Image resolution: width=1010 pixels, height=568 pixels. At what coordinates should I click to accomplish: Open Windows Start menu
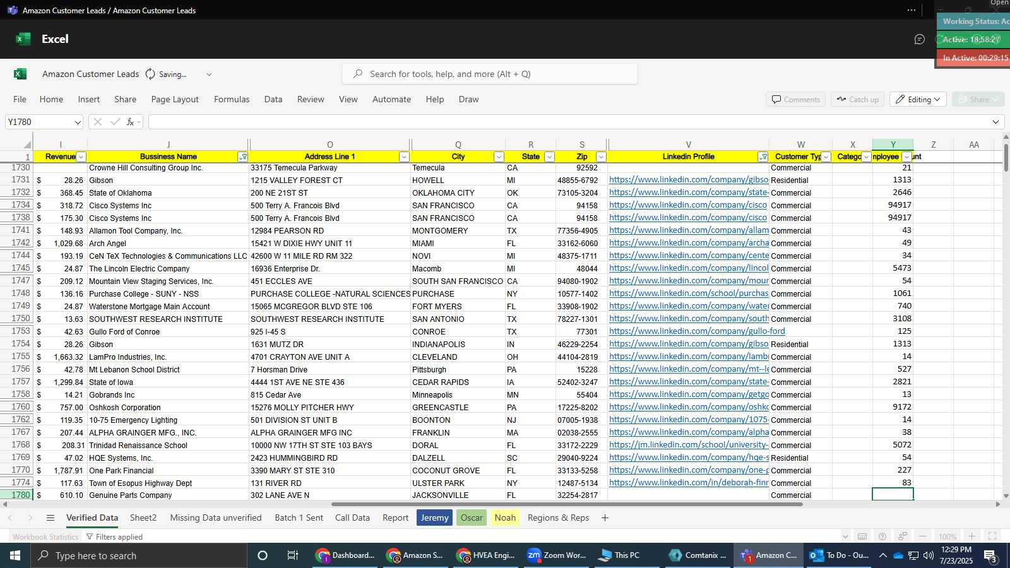point(15,555)
